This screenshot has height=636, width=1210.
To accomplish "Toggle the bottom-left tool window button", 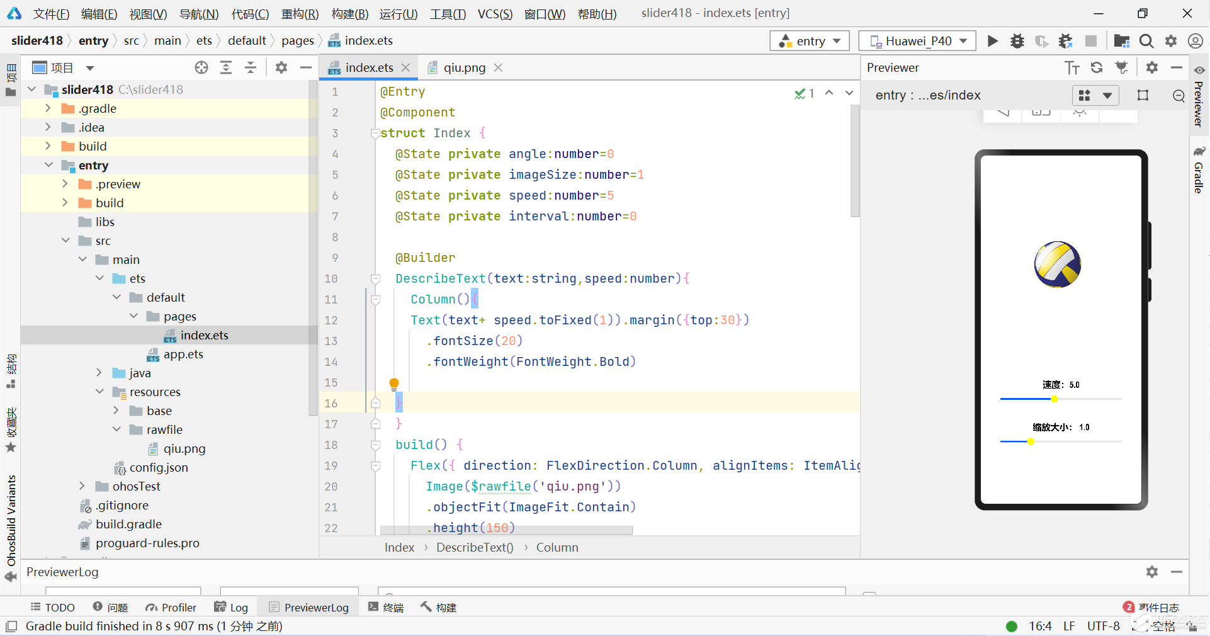I will point(11,627).
